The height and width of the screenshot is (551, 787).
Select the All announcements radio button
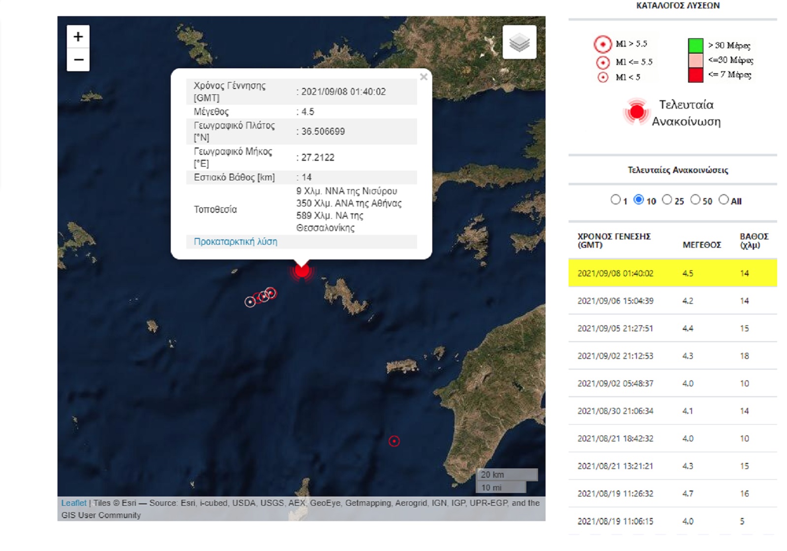[724, 200]
